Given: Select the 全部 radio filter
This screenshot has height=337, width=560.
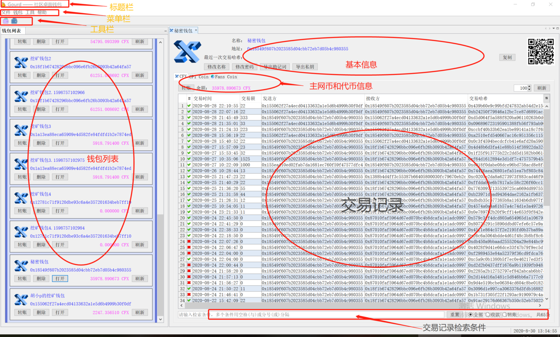Looking at the screenshot, I should [471, 315].
